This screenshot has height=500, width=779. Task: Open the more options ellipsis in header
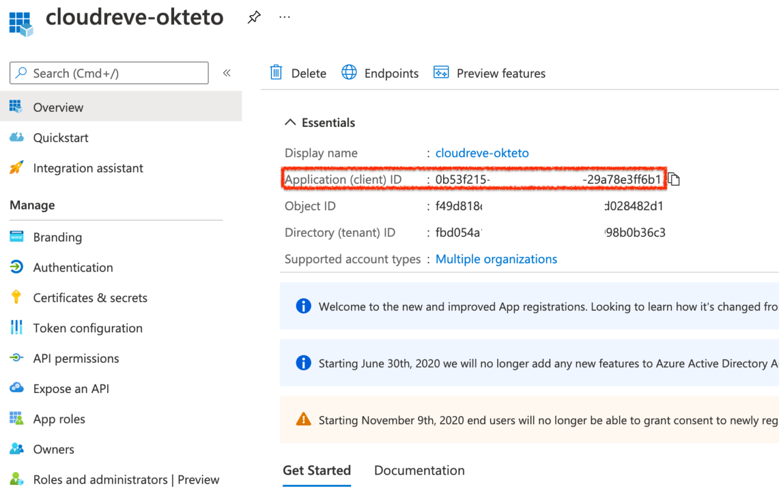pyautogui.click(x=284, y=18)
